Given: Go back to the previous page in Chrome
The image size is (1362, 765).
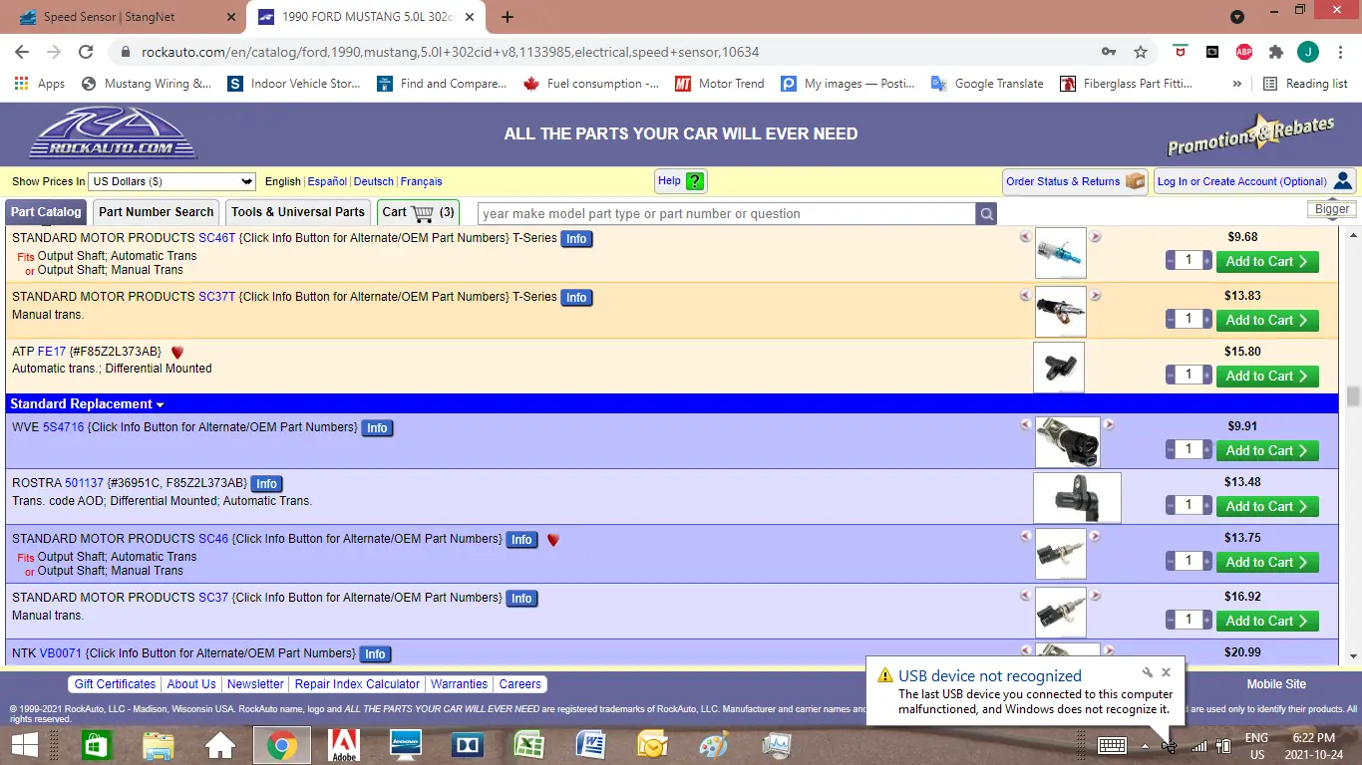Looking at the screenshot, I should point(22,52).
